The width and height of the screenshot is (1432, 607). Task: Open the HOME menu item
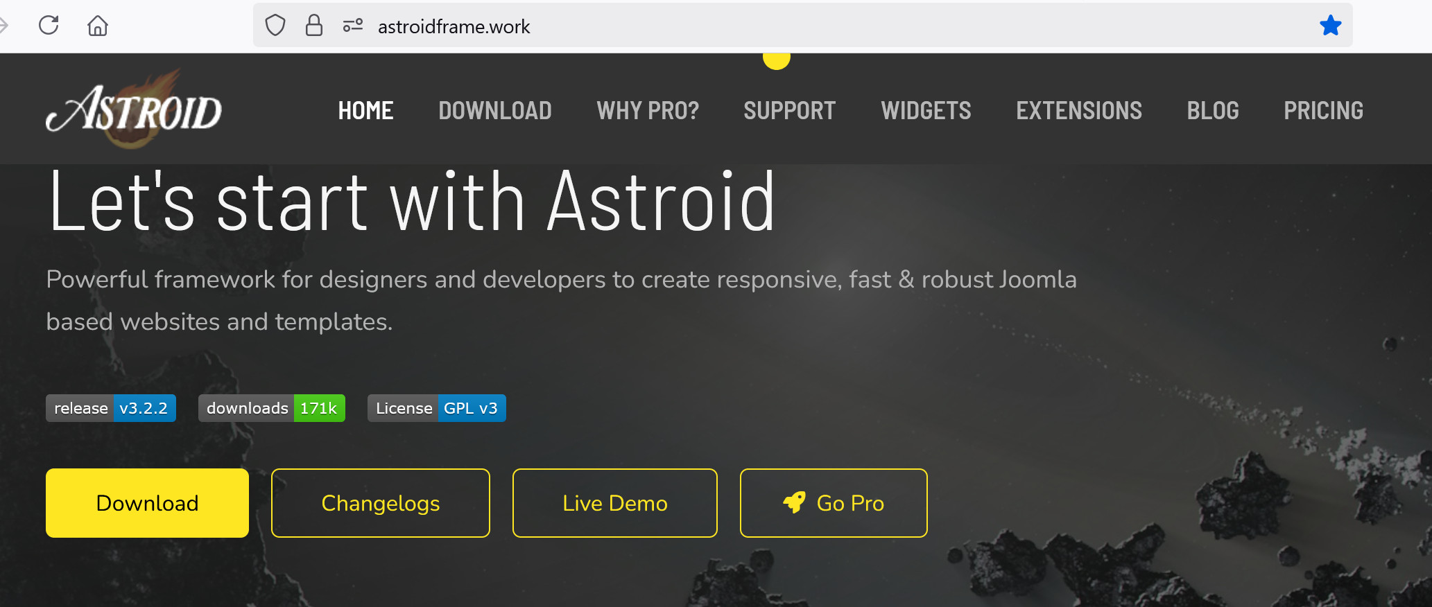tap(365, 110)
